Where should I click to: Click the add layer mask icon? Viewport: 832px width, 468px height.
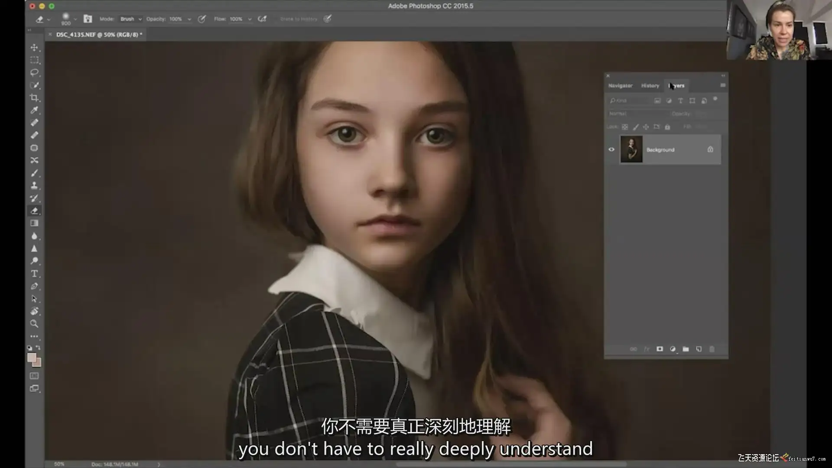pos(660,349)
